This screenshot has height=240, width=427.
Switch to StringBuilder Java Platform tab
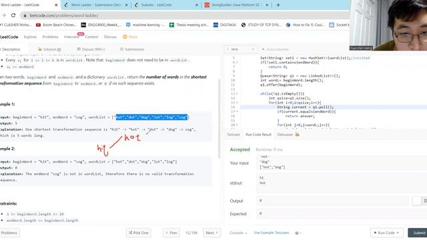pos(236,5)
